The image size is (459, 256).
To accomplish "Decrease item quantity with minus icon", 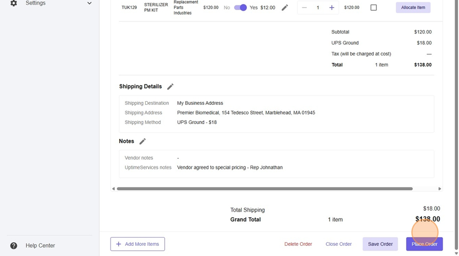I will point(304,8).
